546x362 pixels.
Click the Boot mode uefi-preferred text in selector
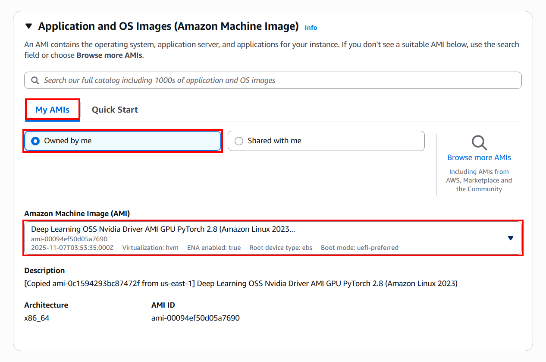point(360,248)
